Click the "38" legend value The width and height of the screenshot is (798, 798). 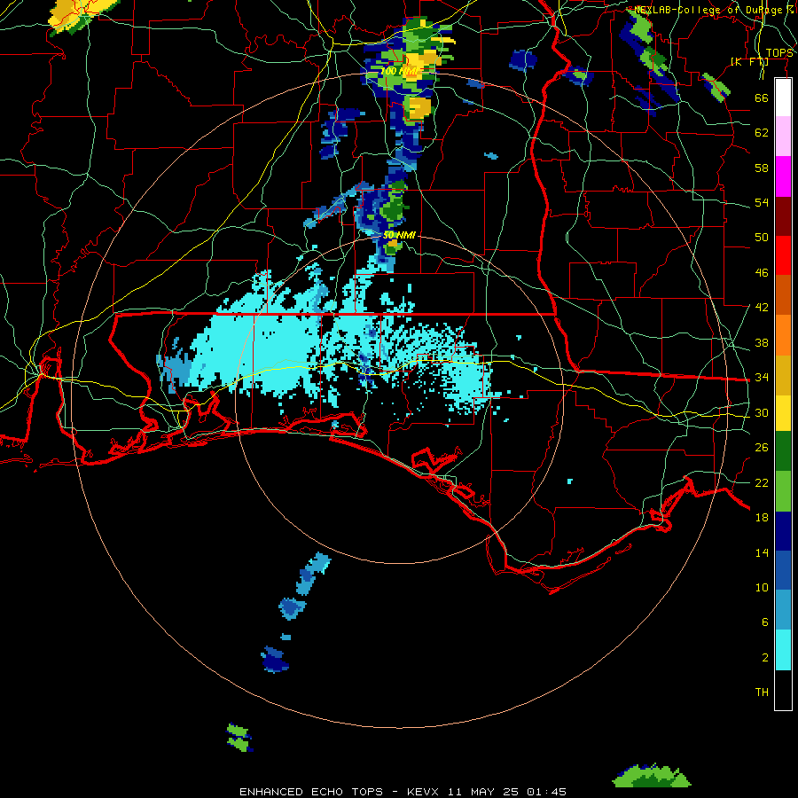tap(762, 342)
